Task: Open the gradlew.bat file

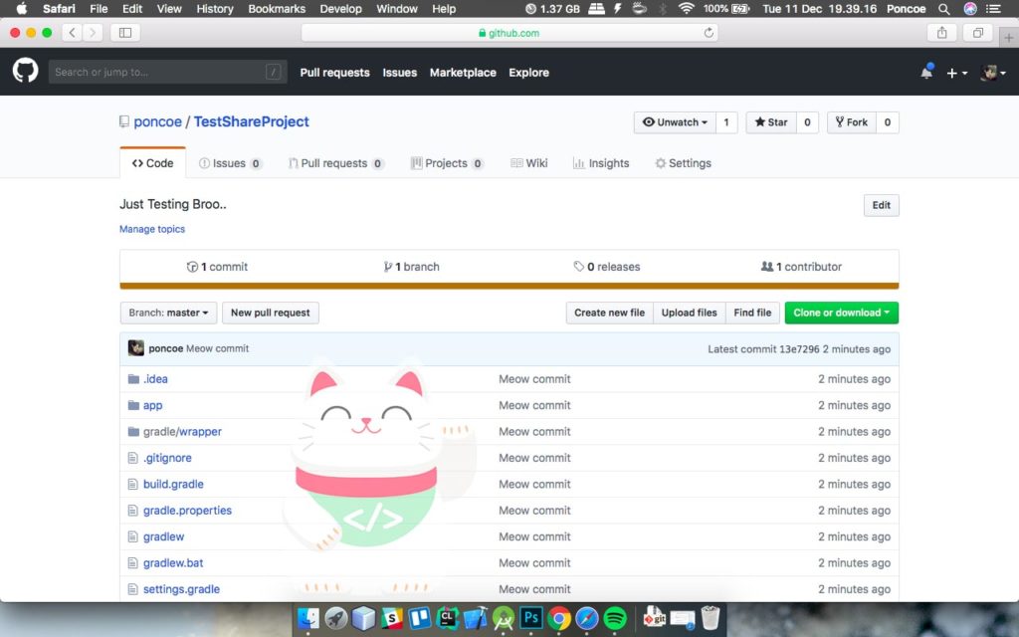Action: tap(173, 563)
